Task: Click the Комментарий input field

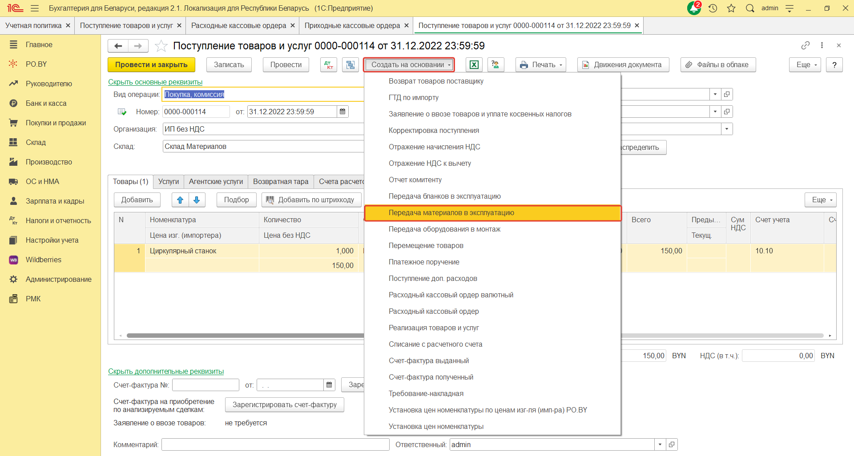Action: [x=275, y=444]
